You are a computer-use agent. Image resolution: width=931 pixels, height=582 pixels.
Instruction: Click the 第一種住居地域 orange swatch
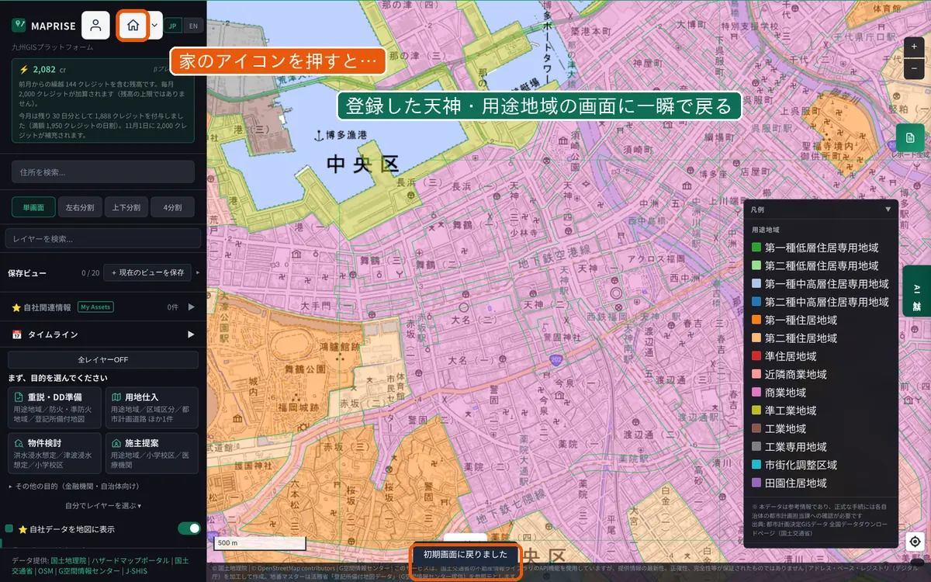pos(756,320)
